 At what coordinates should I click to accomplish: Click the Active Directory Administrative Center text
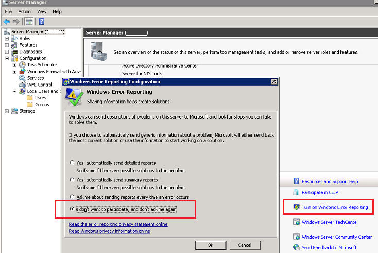[x=160, y=66]
